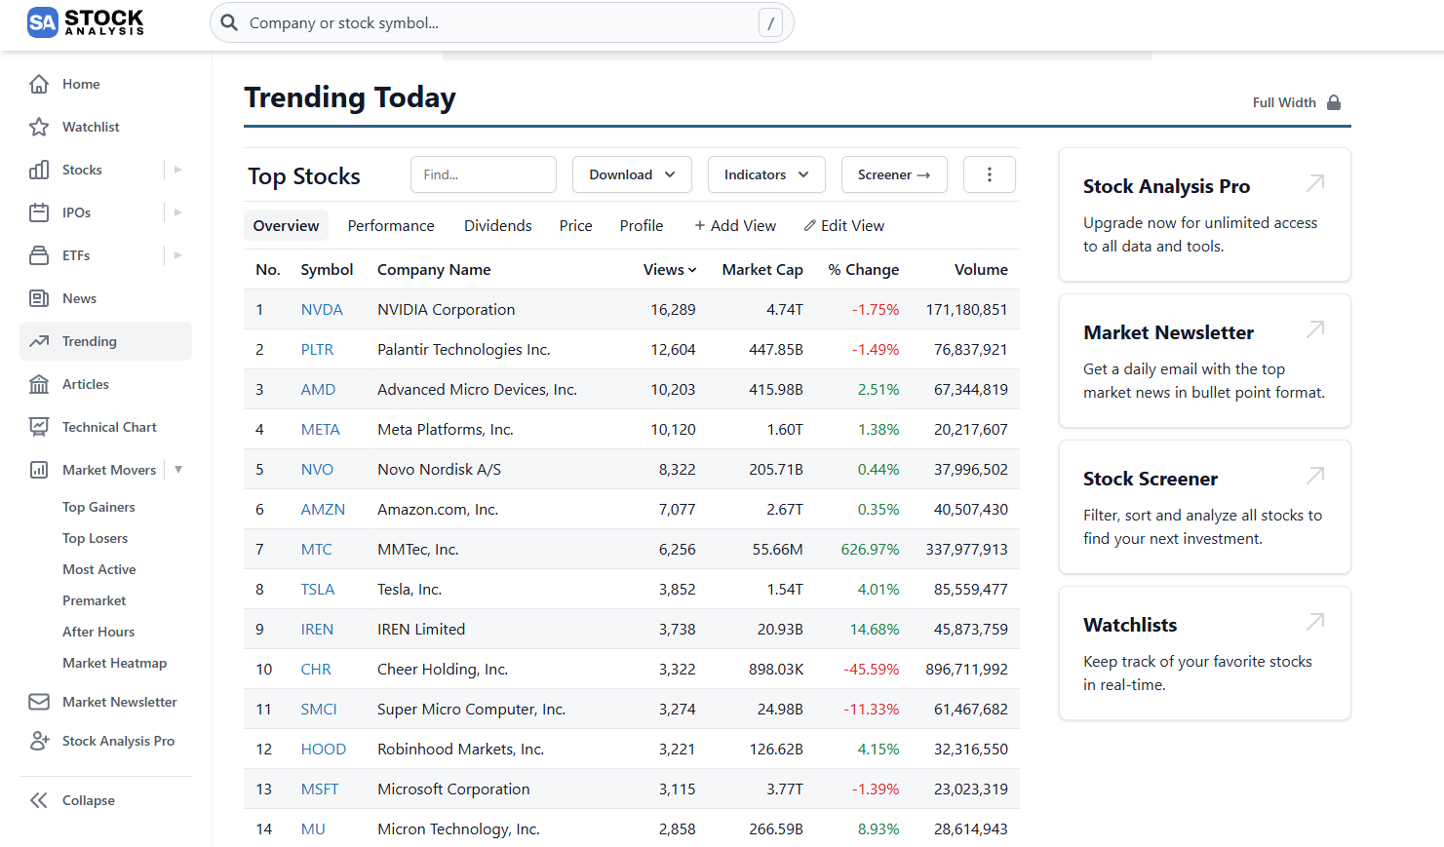Viewport: 1444px width, 847px height.
Task: Collapse the sidebar with the double-arrow icon
Action: pyautogui.click(x=39, y=799)
